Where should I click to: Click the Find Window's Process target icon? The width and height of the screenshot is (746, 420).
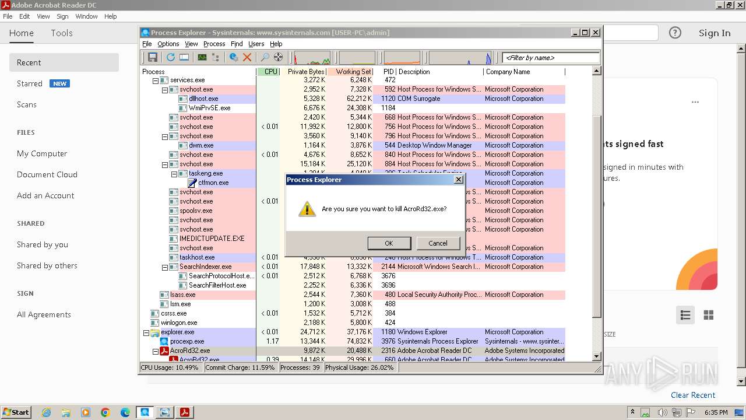click(x=279, y=57)
